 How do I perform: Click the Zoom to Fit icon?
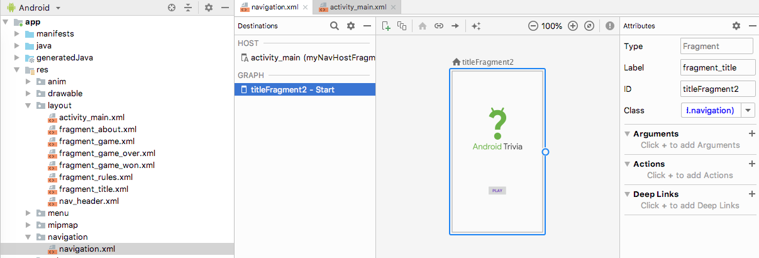[x=589, y=26]
